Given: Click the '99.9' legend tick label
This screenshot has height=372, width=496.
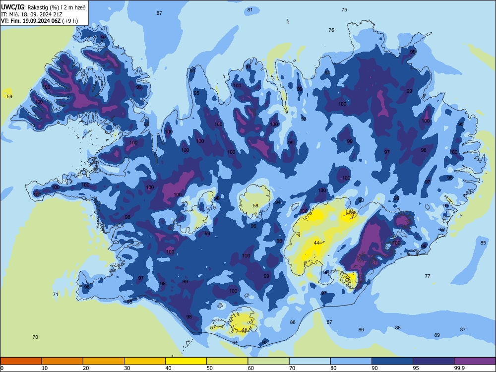Looking at the screenshot, I should coord(459,368).
